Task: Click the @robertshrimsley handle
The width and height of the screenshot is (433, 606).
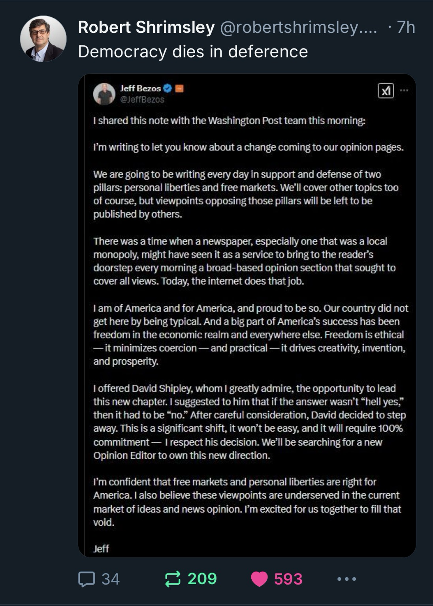Action: (x=298, y=27)
